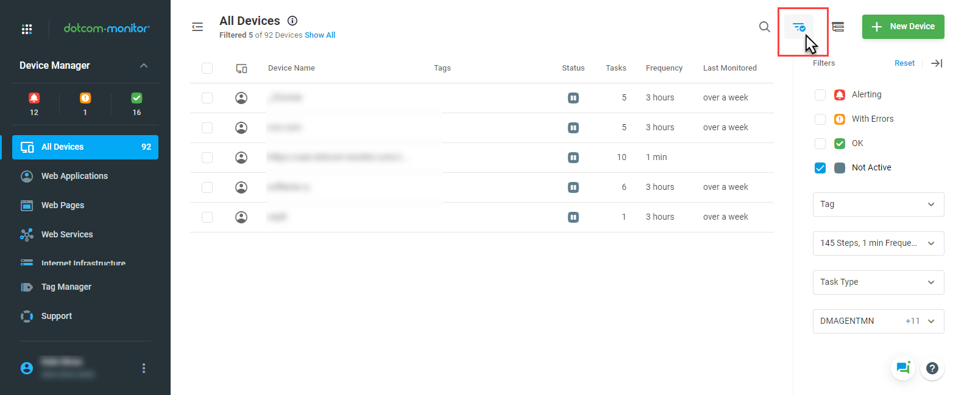Hide the filters panel with arrow icon
Viewport: 964px width, 395px height.
pos(937,63)
